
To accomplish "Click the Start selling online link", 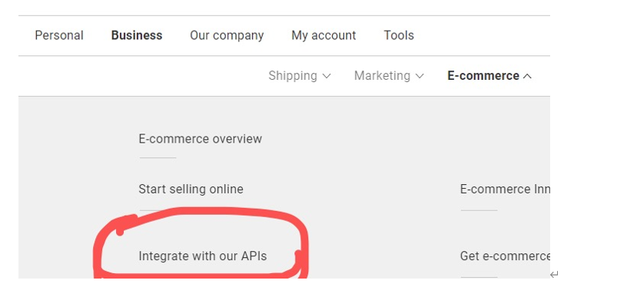I will point(191,189).
